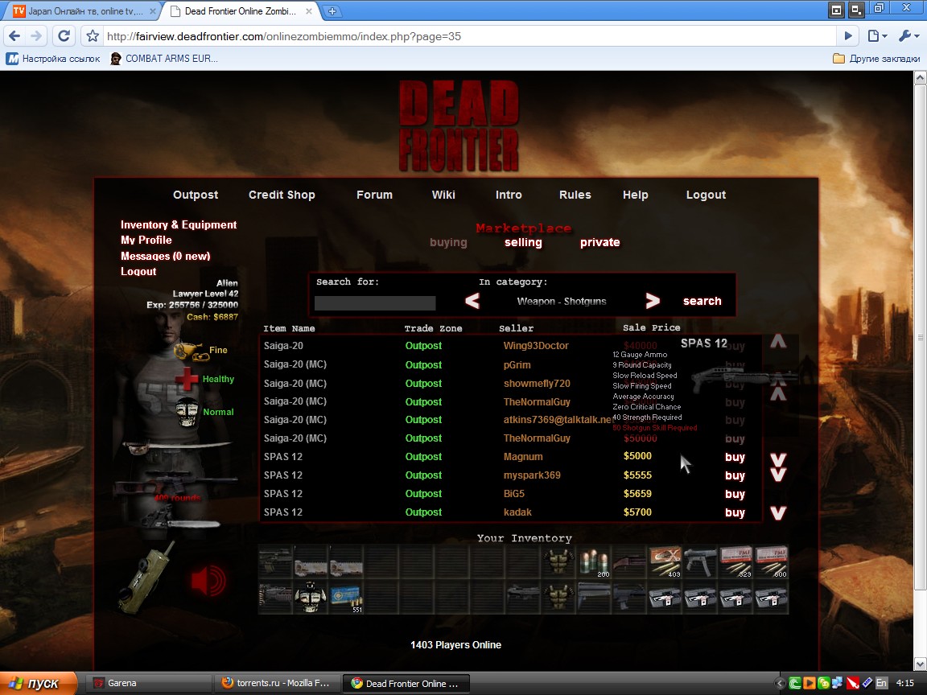Select previous weapon category arrow
Viewport: 927px width, 695px height.
(472, 301)
